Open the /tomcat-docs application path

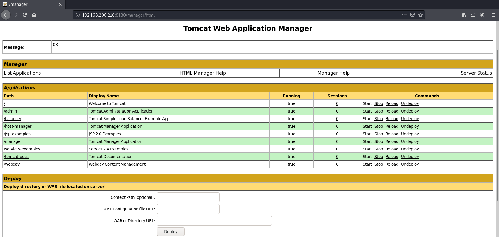pos(16,157)
